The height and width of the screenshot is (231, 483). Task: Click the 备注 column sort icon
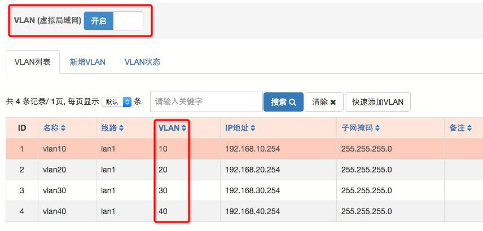click(x=468, y=128)
